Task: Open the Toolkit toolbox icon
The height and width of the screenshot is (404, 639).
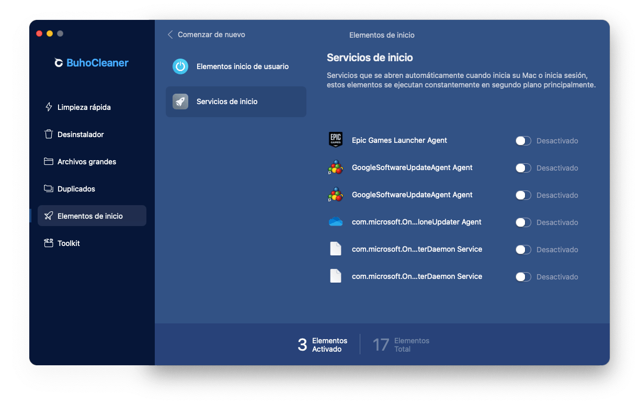Action: pyautogui.click(x=49, y=243)
